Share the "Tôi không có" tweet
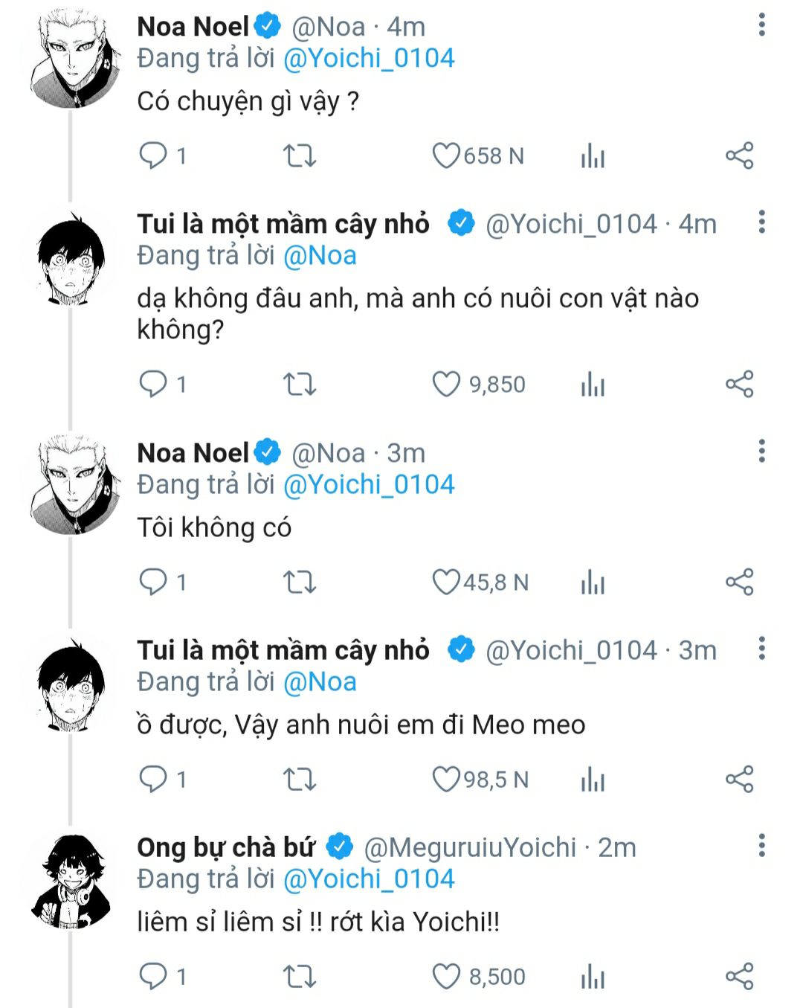This screenshot has height=1008, width=803. tap(739, 582)
